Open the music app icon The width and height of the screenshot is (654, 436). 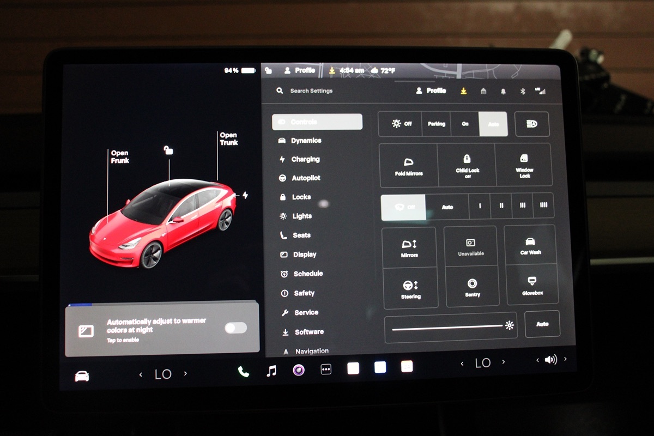(271, 371)
